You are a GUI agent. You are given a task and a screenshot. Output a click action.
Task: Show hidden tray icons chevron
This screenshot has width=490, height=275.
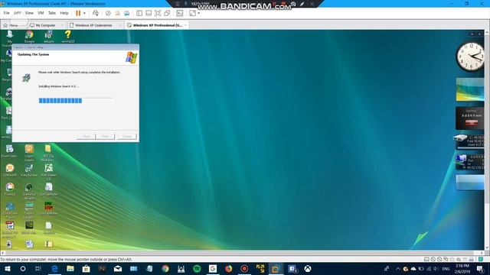click(x=397, y=268)
